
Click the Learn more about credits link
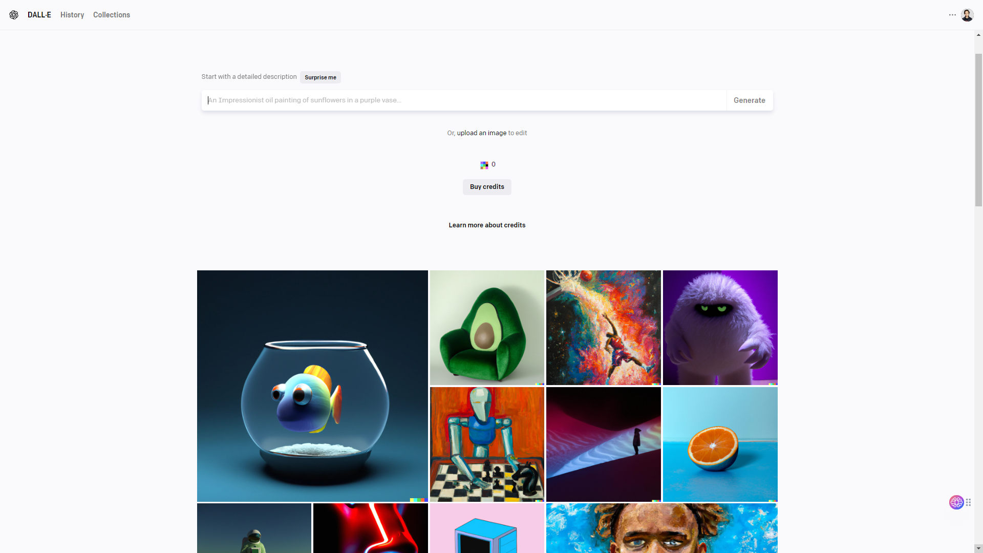click(x=487, y=225)
